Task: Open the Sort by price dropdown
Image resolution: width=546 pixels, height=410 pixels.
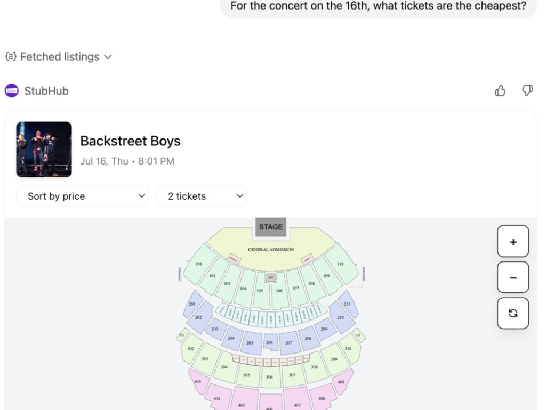Action: [82, 196]
